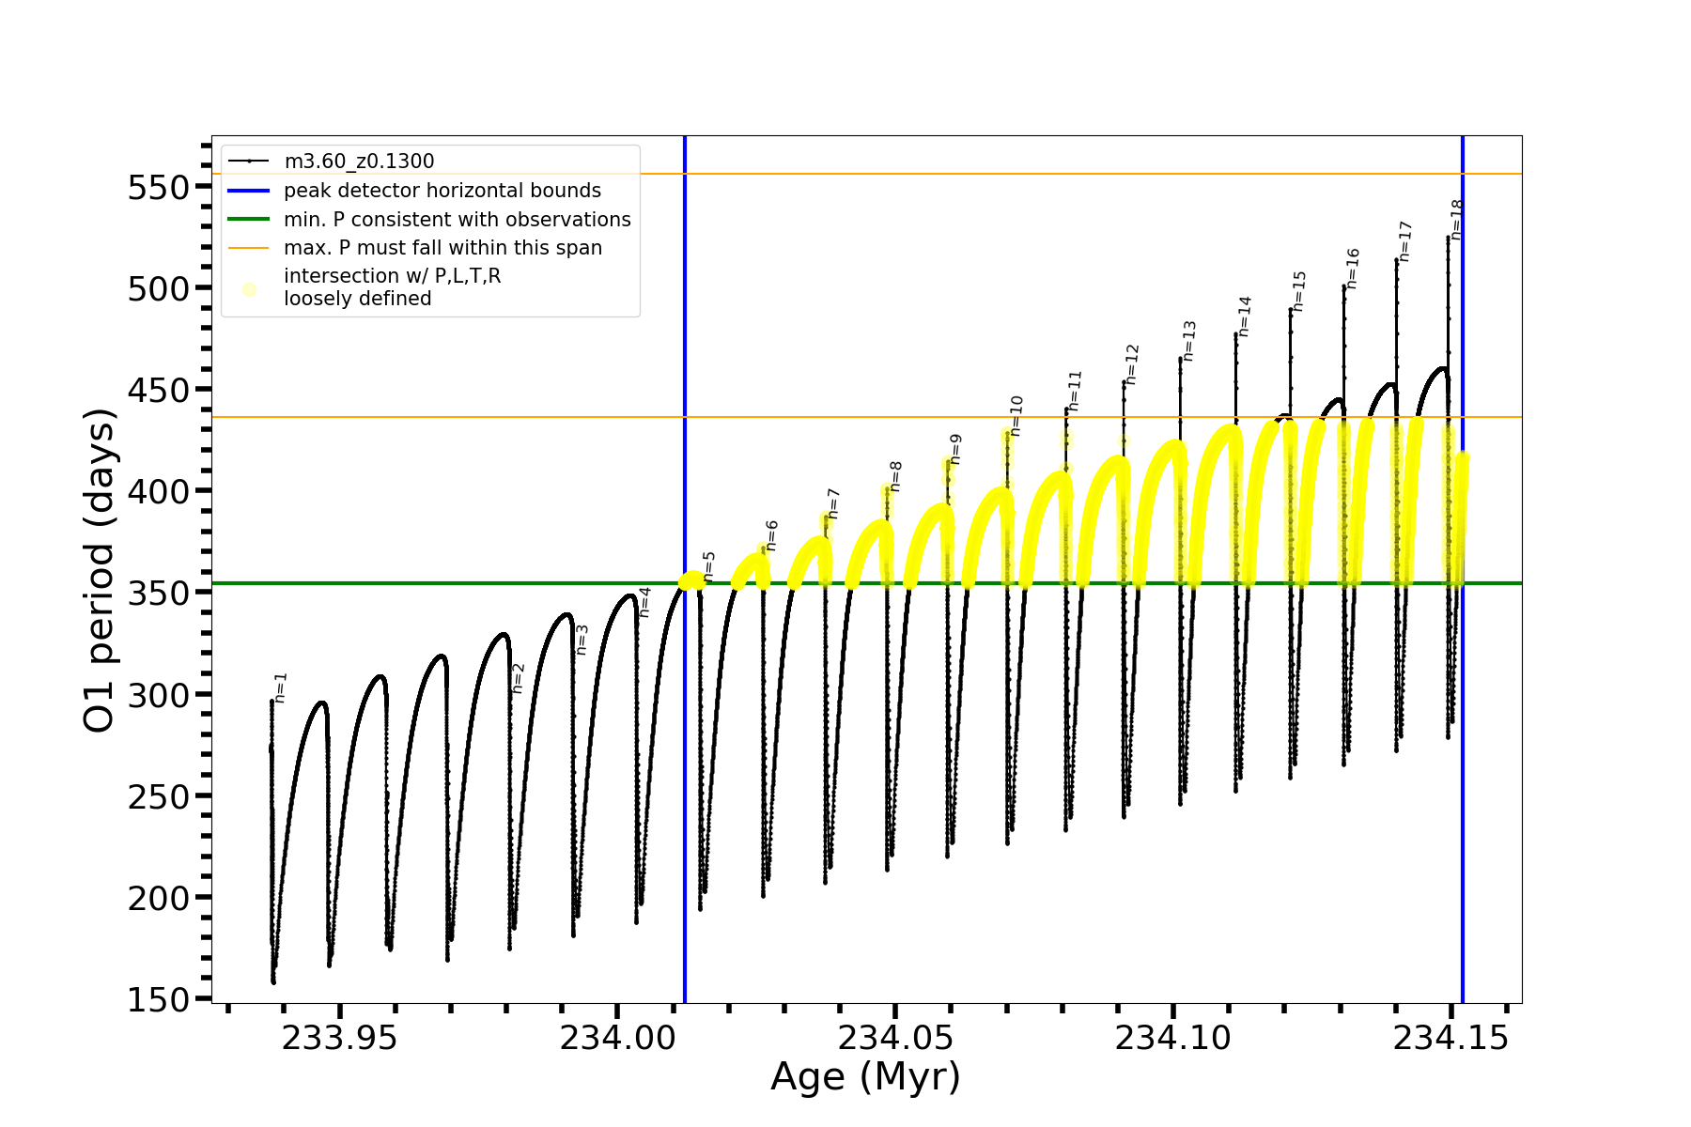Click the n=18 peak annotation
The height and width of the screenshot is (1127, 1691).
point(1457,219)
